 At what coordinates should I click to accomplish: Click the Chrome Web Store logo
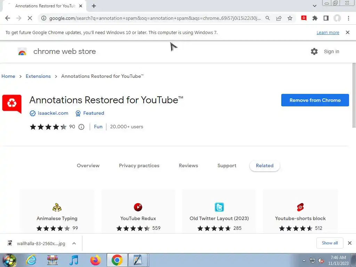pos(22,51)
